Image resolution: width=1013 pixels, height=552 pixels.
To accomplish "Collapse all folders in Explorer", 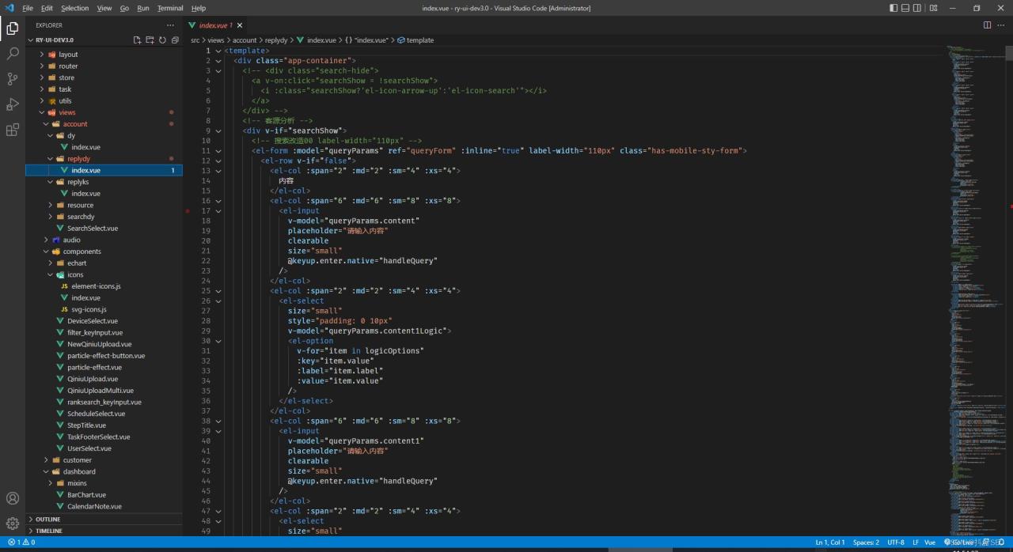I will (174, 40).
